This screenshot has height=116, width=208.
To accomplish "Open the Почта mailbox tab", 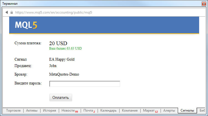I will 89,110.
